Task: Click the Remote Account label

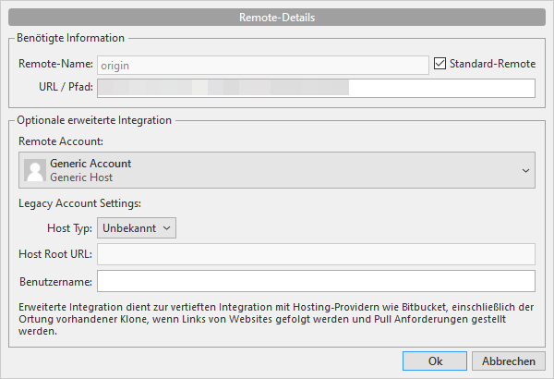Action: [x=61, y=141]
